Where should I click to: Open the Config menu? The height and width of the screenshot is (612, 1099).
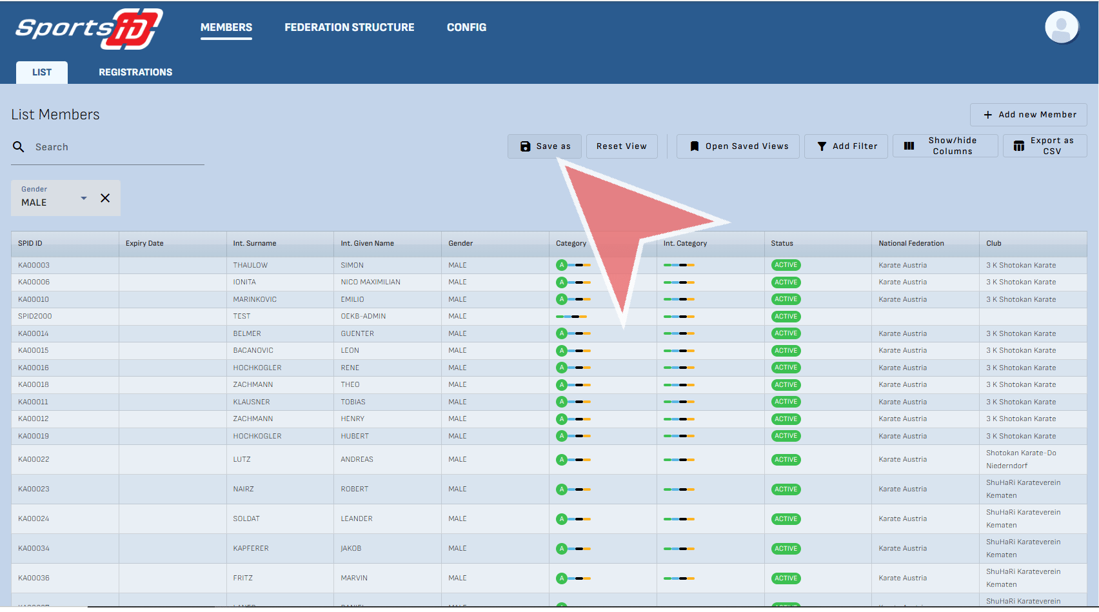click(466, 27)
